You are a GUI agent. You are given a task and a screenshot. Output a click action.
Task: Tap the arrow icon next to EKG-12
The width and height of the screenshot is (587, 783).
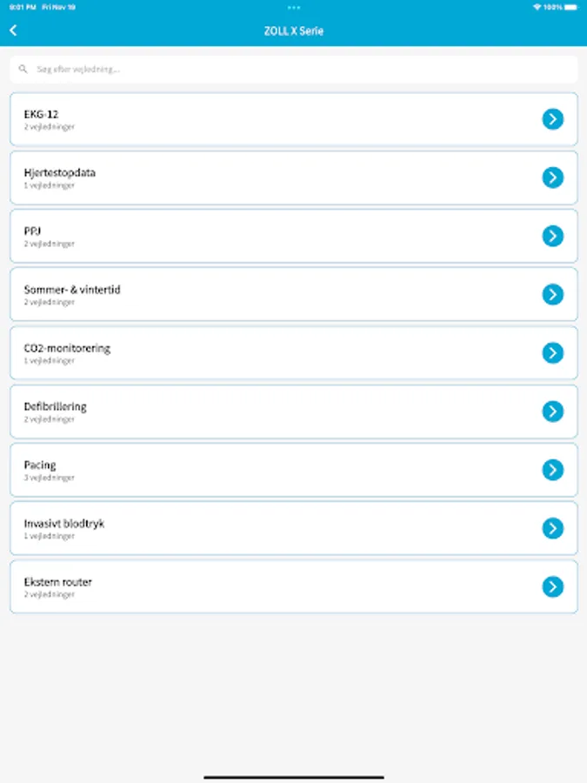pyautogui.click(x=553, y=119)
